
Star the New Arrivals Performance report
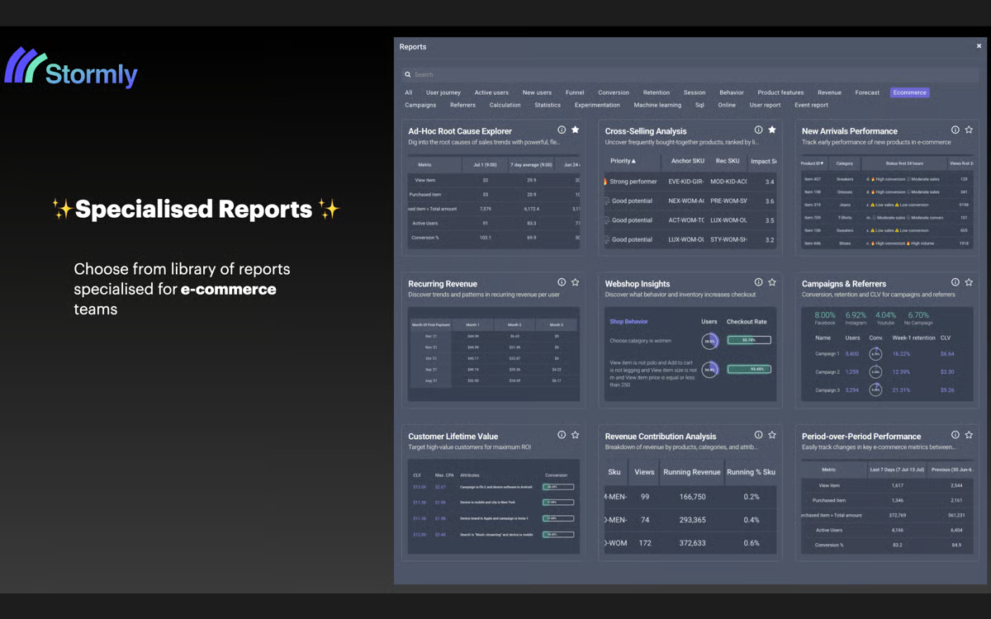click(969, 130)
